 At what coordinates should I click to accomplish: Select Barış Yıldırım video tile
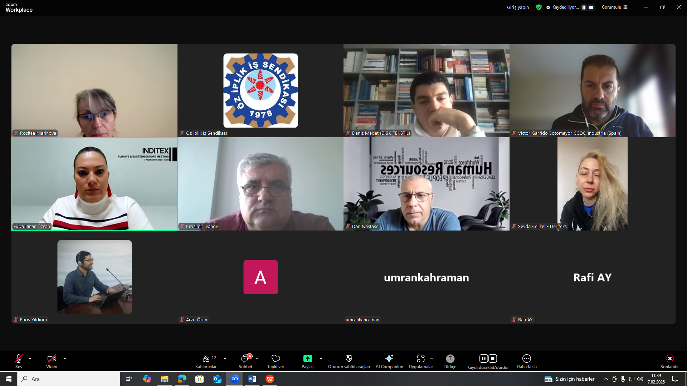tap(94, 277)
